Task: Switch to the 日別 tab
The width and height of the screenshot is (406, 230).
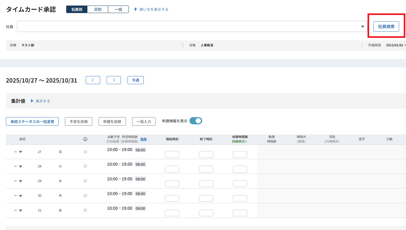Action: click(98, 9)
